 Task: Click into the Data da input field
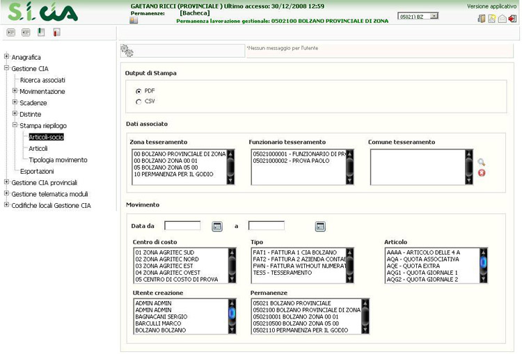pos(182,225)
